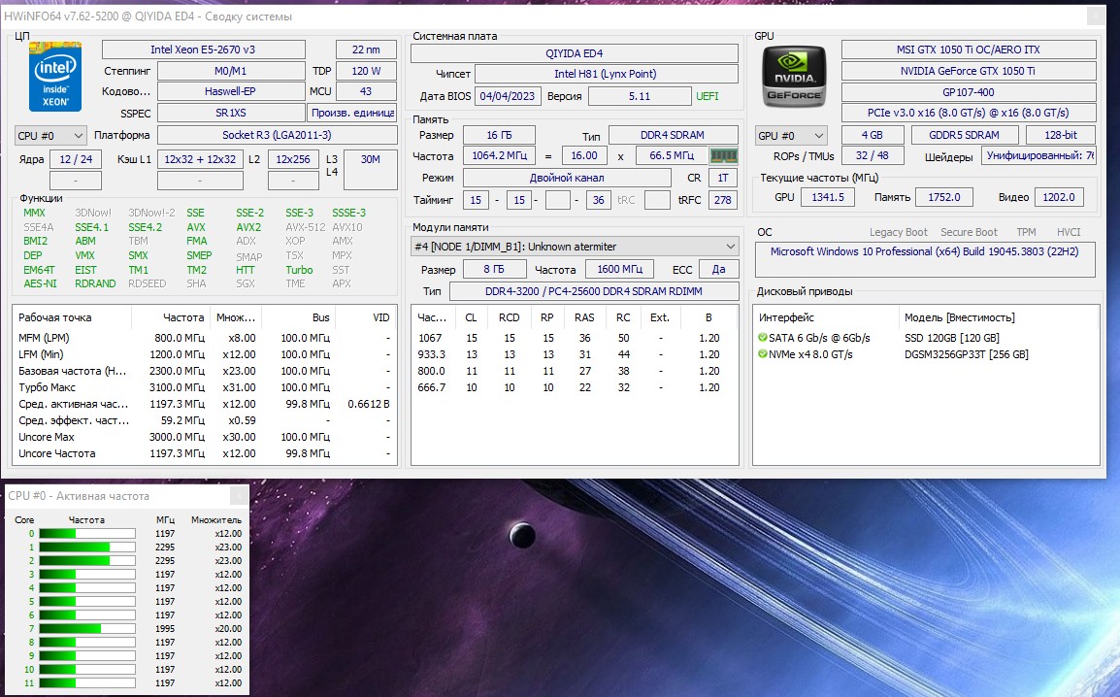Click the Intel H81 (Lynx Point) chipset field
1120x697 pixels.
click(x=606, y=74)
